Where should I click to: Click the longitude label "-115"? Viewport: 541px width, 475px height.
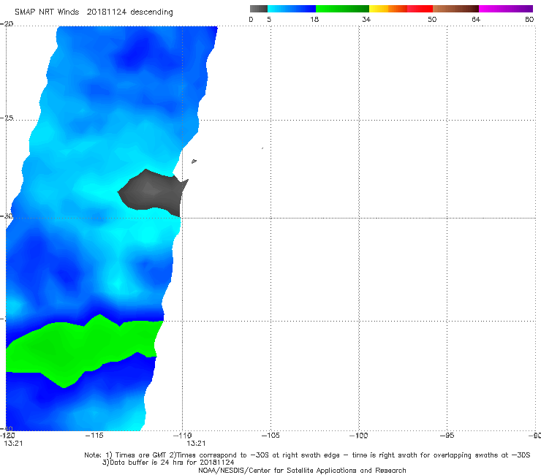(94, 436)
